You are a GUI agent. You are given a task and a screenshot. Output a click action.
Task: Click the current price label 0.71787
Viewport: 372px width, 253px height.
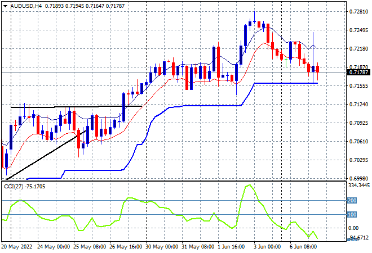(358, 73)
